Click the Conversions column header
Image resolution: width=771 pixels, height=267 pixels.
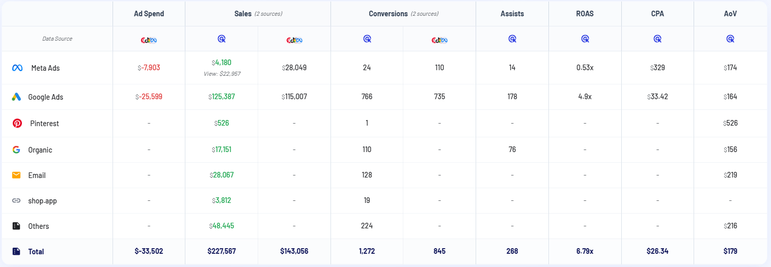[388, 14]
